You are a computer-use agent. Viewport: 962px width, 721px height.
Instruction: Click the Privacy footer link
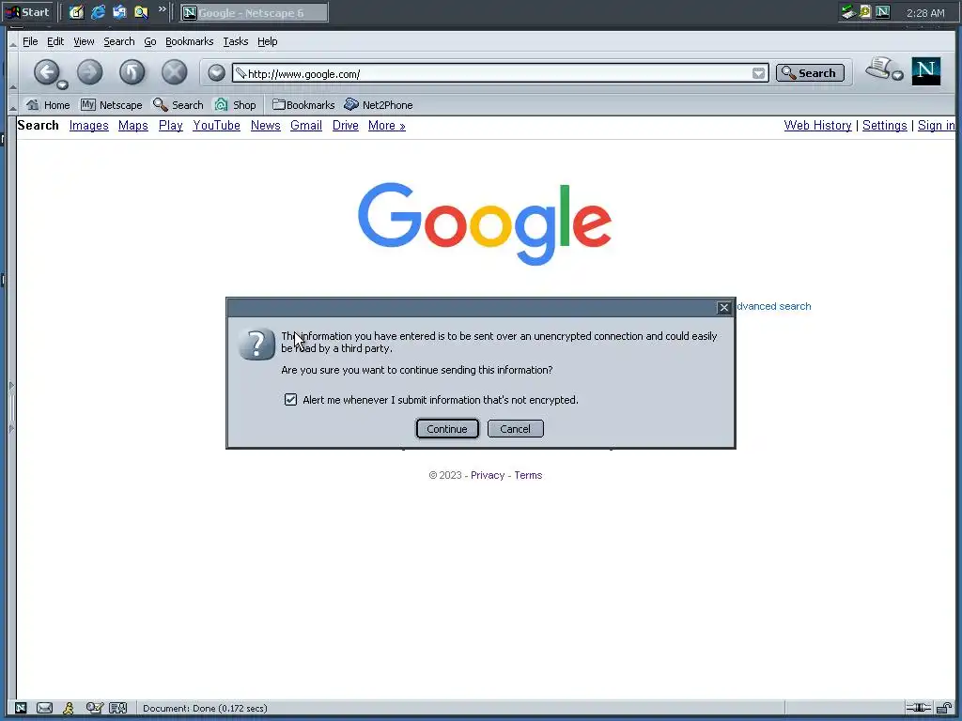tap(488, 475)
